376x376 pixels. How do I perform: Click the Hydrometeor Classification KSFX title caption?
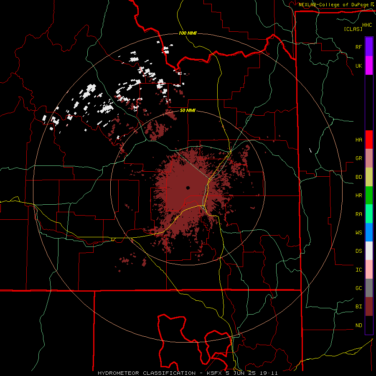[188, 373]
